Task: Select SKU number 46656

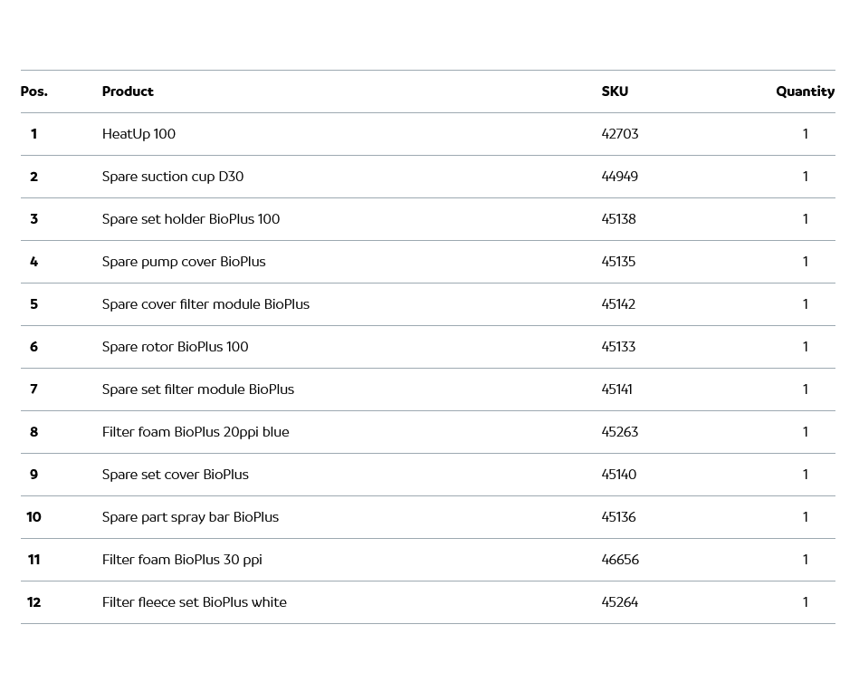Action: (x=620, y=560)
